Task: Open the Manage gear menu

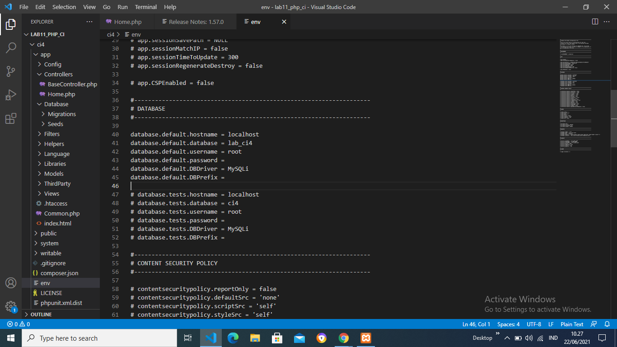Action: point(11,307)
